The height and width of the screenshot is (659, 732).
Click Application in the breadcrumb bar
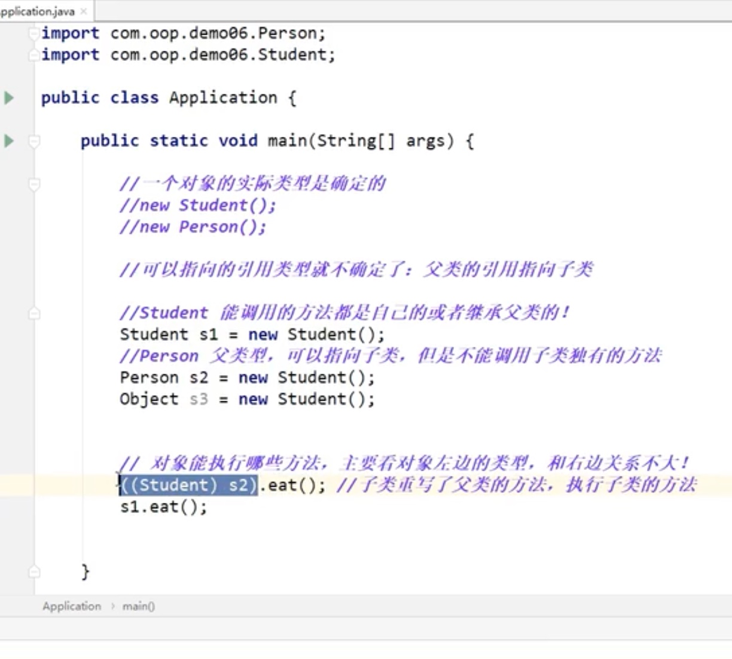[x=72, y=606]
